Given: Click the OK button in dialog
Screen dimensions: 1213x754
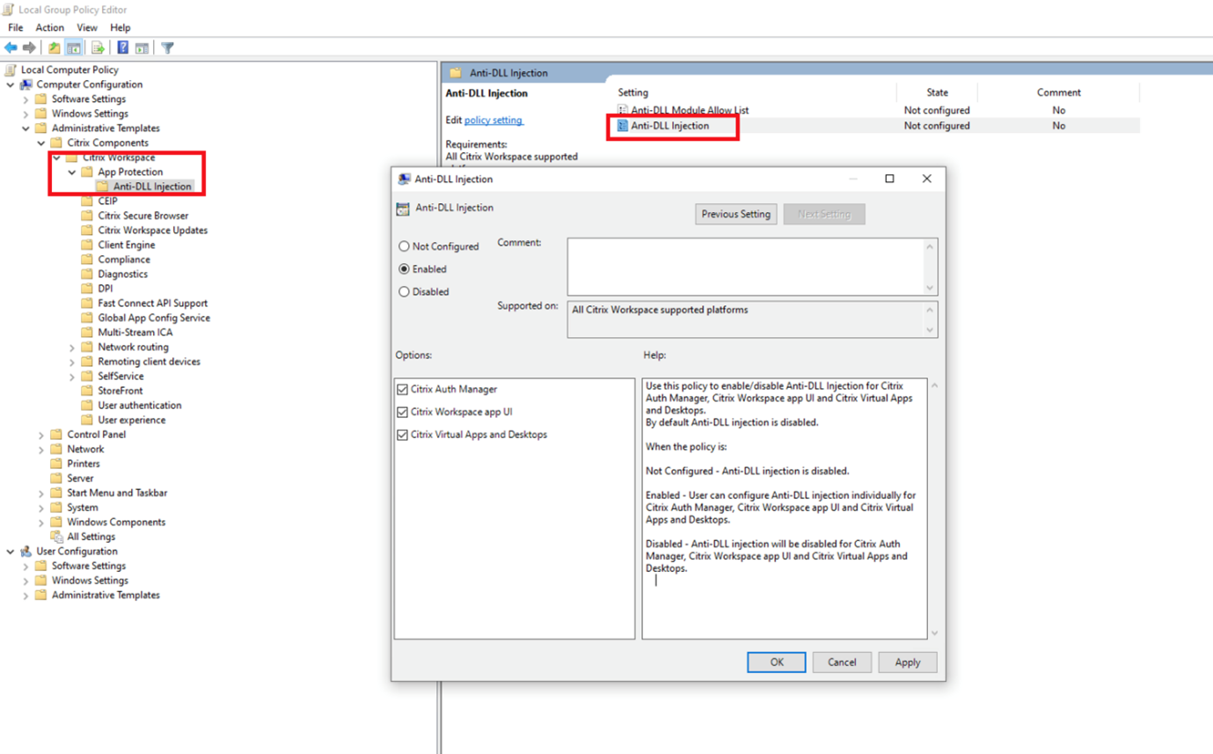Looking at the screenshot, I should pyautogui.click(x=777, y=662).
